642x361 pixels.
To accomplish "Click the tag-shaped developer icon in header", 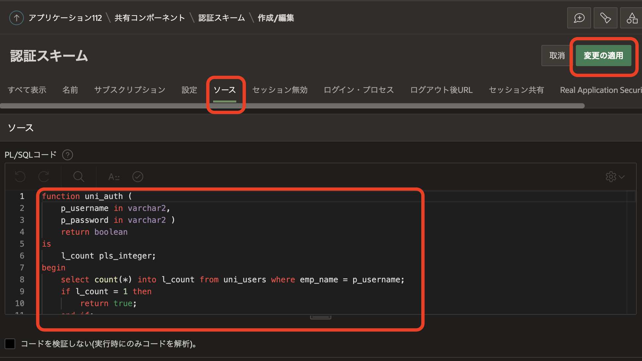I will tap(605, 18).
